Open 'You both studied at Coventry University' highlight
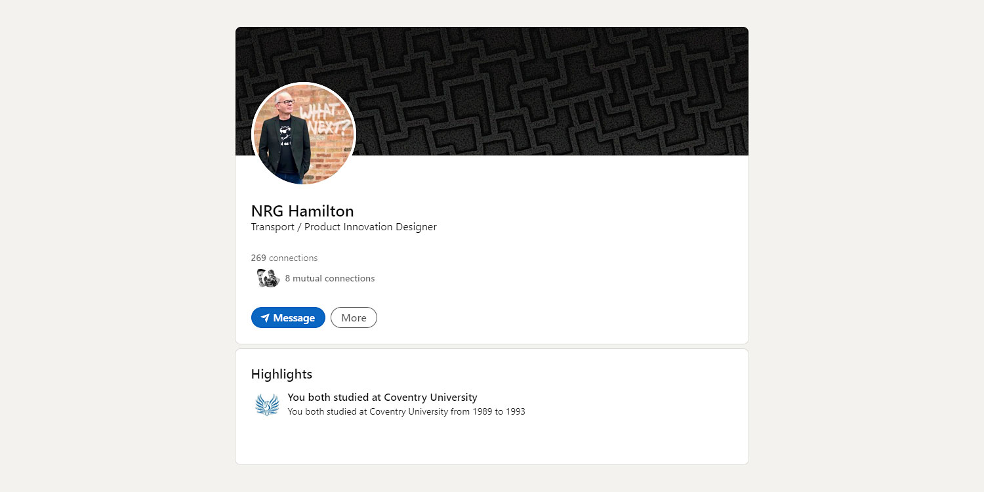The width and height of the screenshot is (984, 492). click(x=382, y=398)
